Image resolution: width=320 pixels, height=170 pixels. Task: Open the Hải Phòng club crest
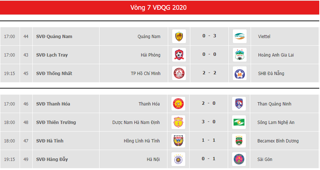pos(179,55)
